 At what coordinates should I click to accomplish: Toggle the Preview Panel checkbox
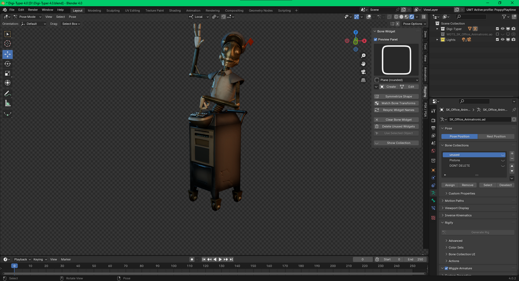pos(375,39)
